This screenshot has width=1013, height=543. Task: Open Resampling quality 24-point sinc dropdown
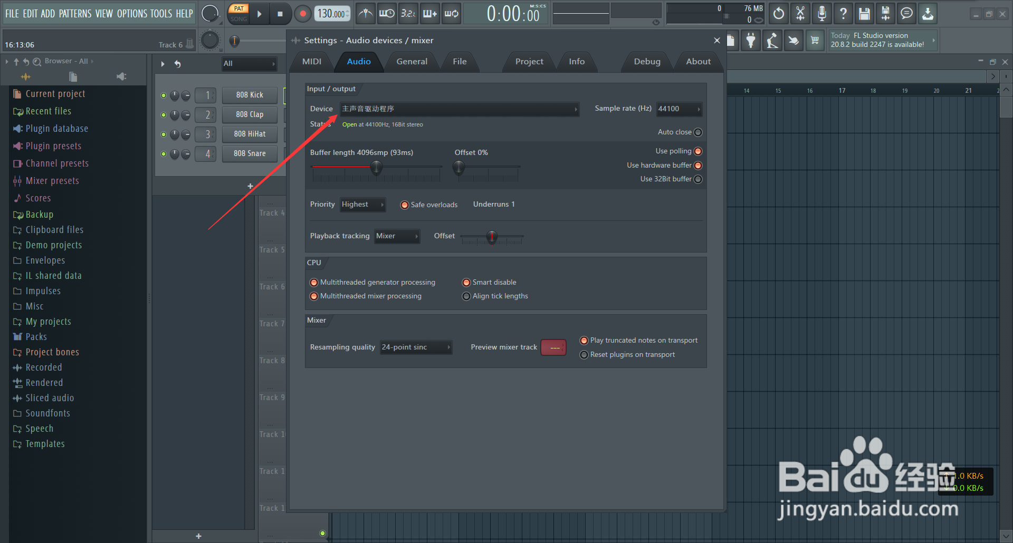tap(416, 347)
